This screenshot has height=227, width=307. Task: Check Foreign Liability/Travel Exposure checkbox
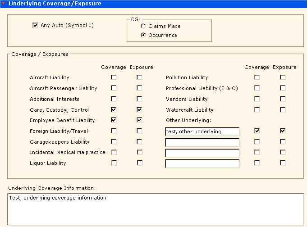[139, 131]
